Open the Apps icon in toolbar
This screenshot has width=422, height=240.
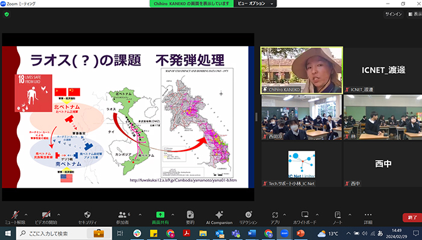click(275, 215)
